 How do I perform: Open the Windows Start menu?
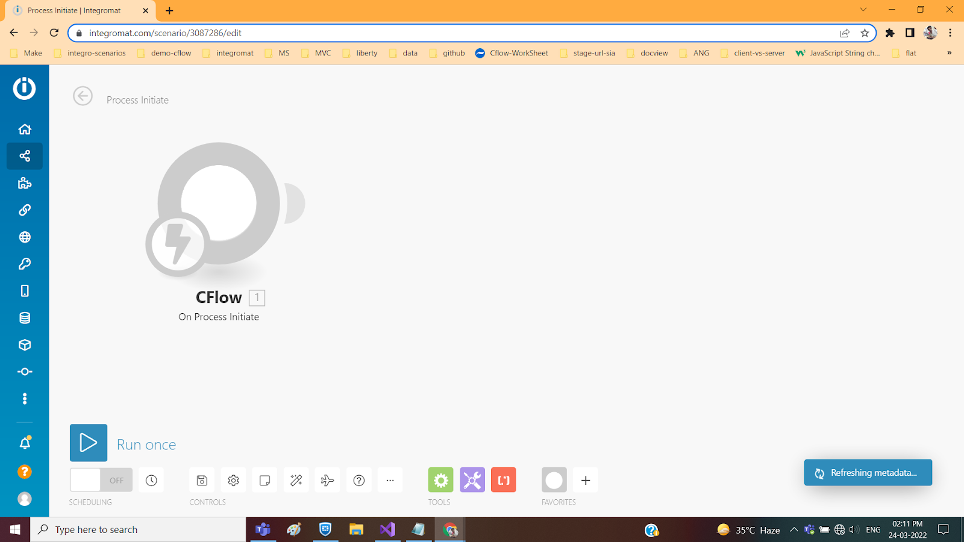(15, 529)
